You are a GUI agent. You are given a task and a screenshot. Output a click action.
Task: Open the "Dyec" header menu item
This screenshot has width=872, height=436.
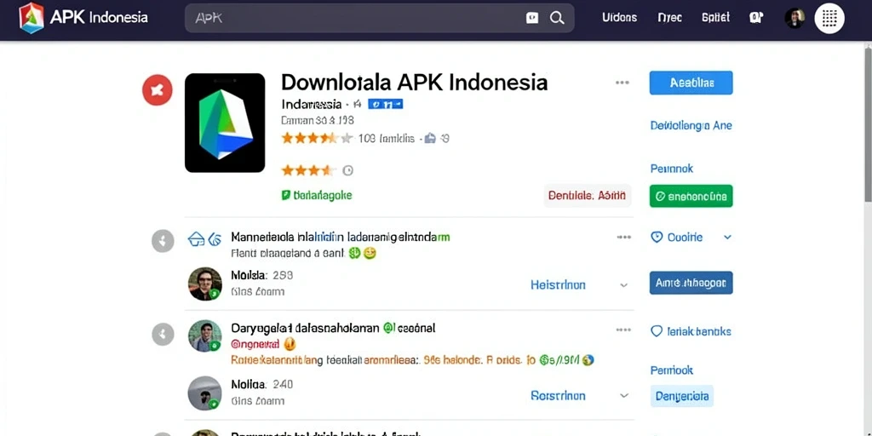point(669,17)
